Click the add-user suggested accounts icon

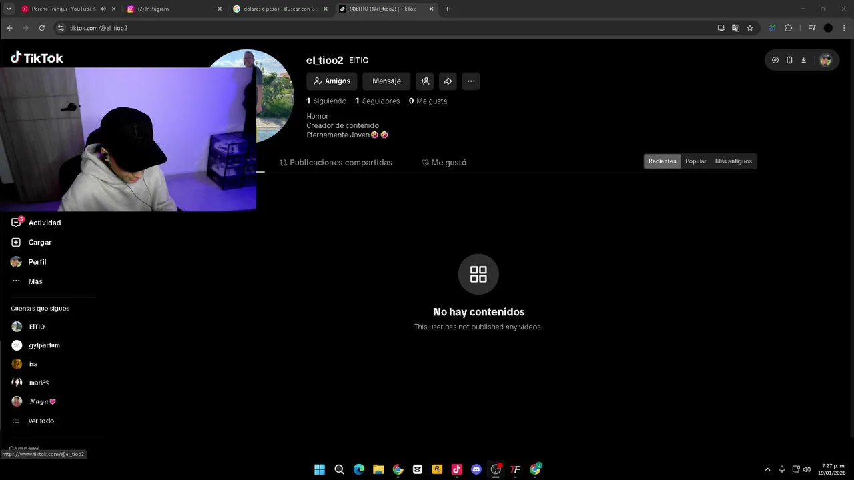point(425,81)
